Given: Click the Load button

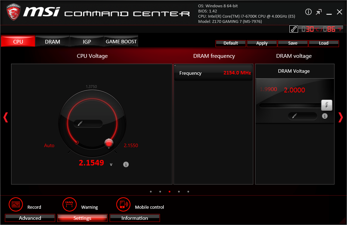Looking at the screenshot, I should click(x=323, y=43).
